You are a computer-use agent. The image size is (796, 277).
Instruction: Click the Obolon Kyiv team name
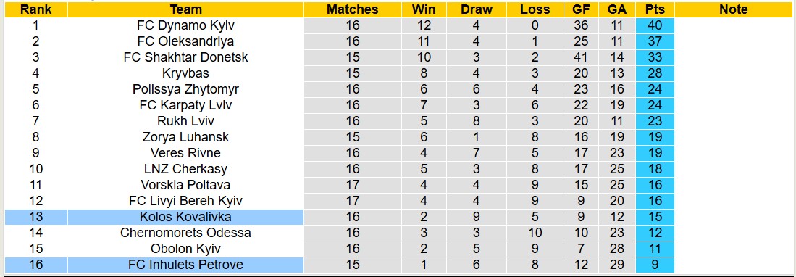[x=186, y=249]
